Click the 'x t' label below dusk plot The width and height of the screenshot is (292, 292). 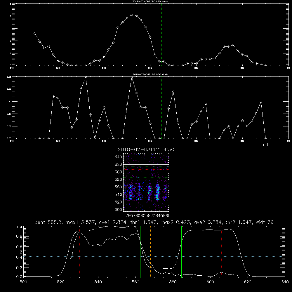click(265, 145)
